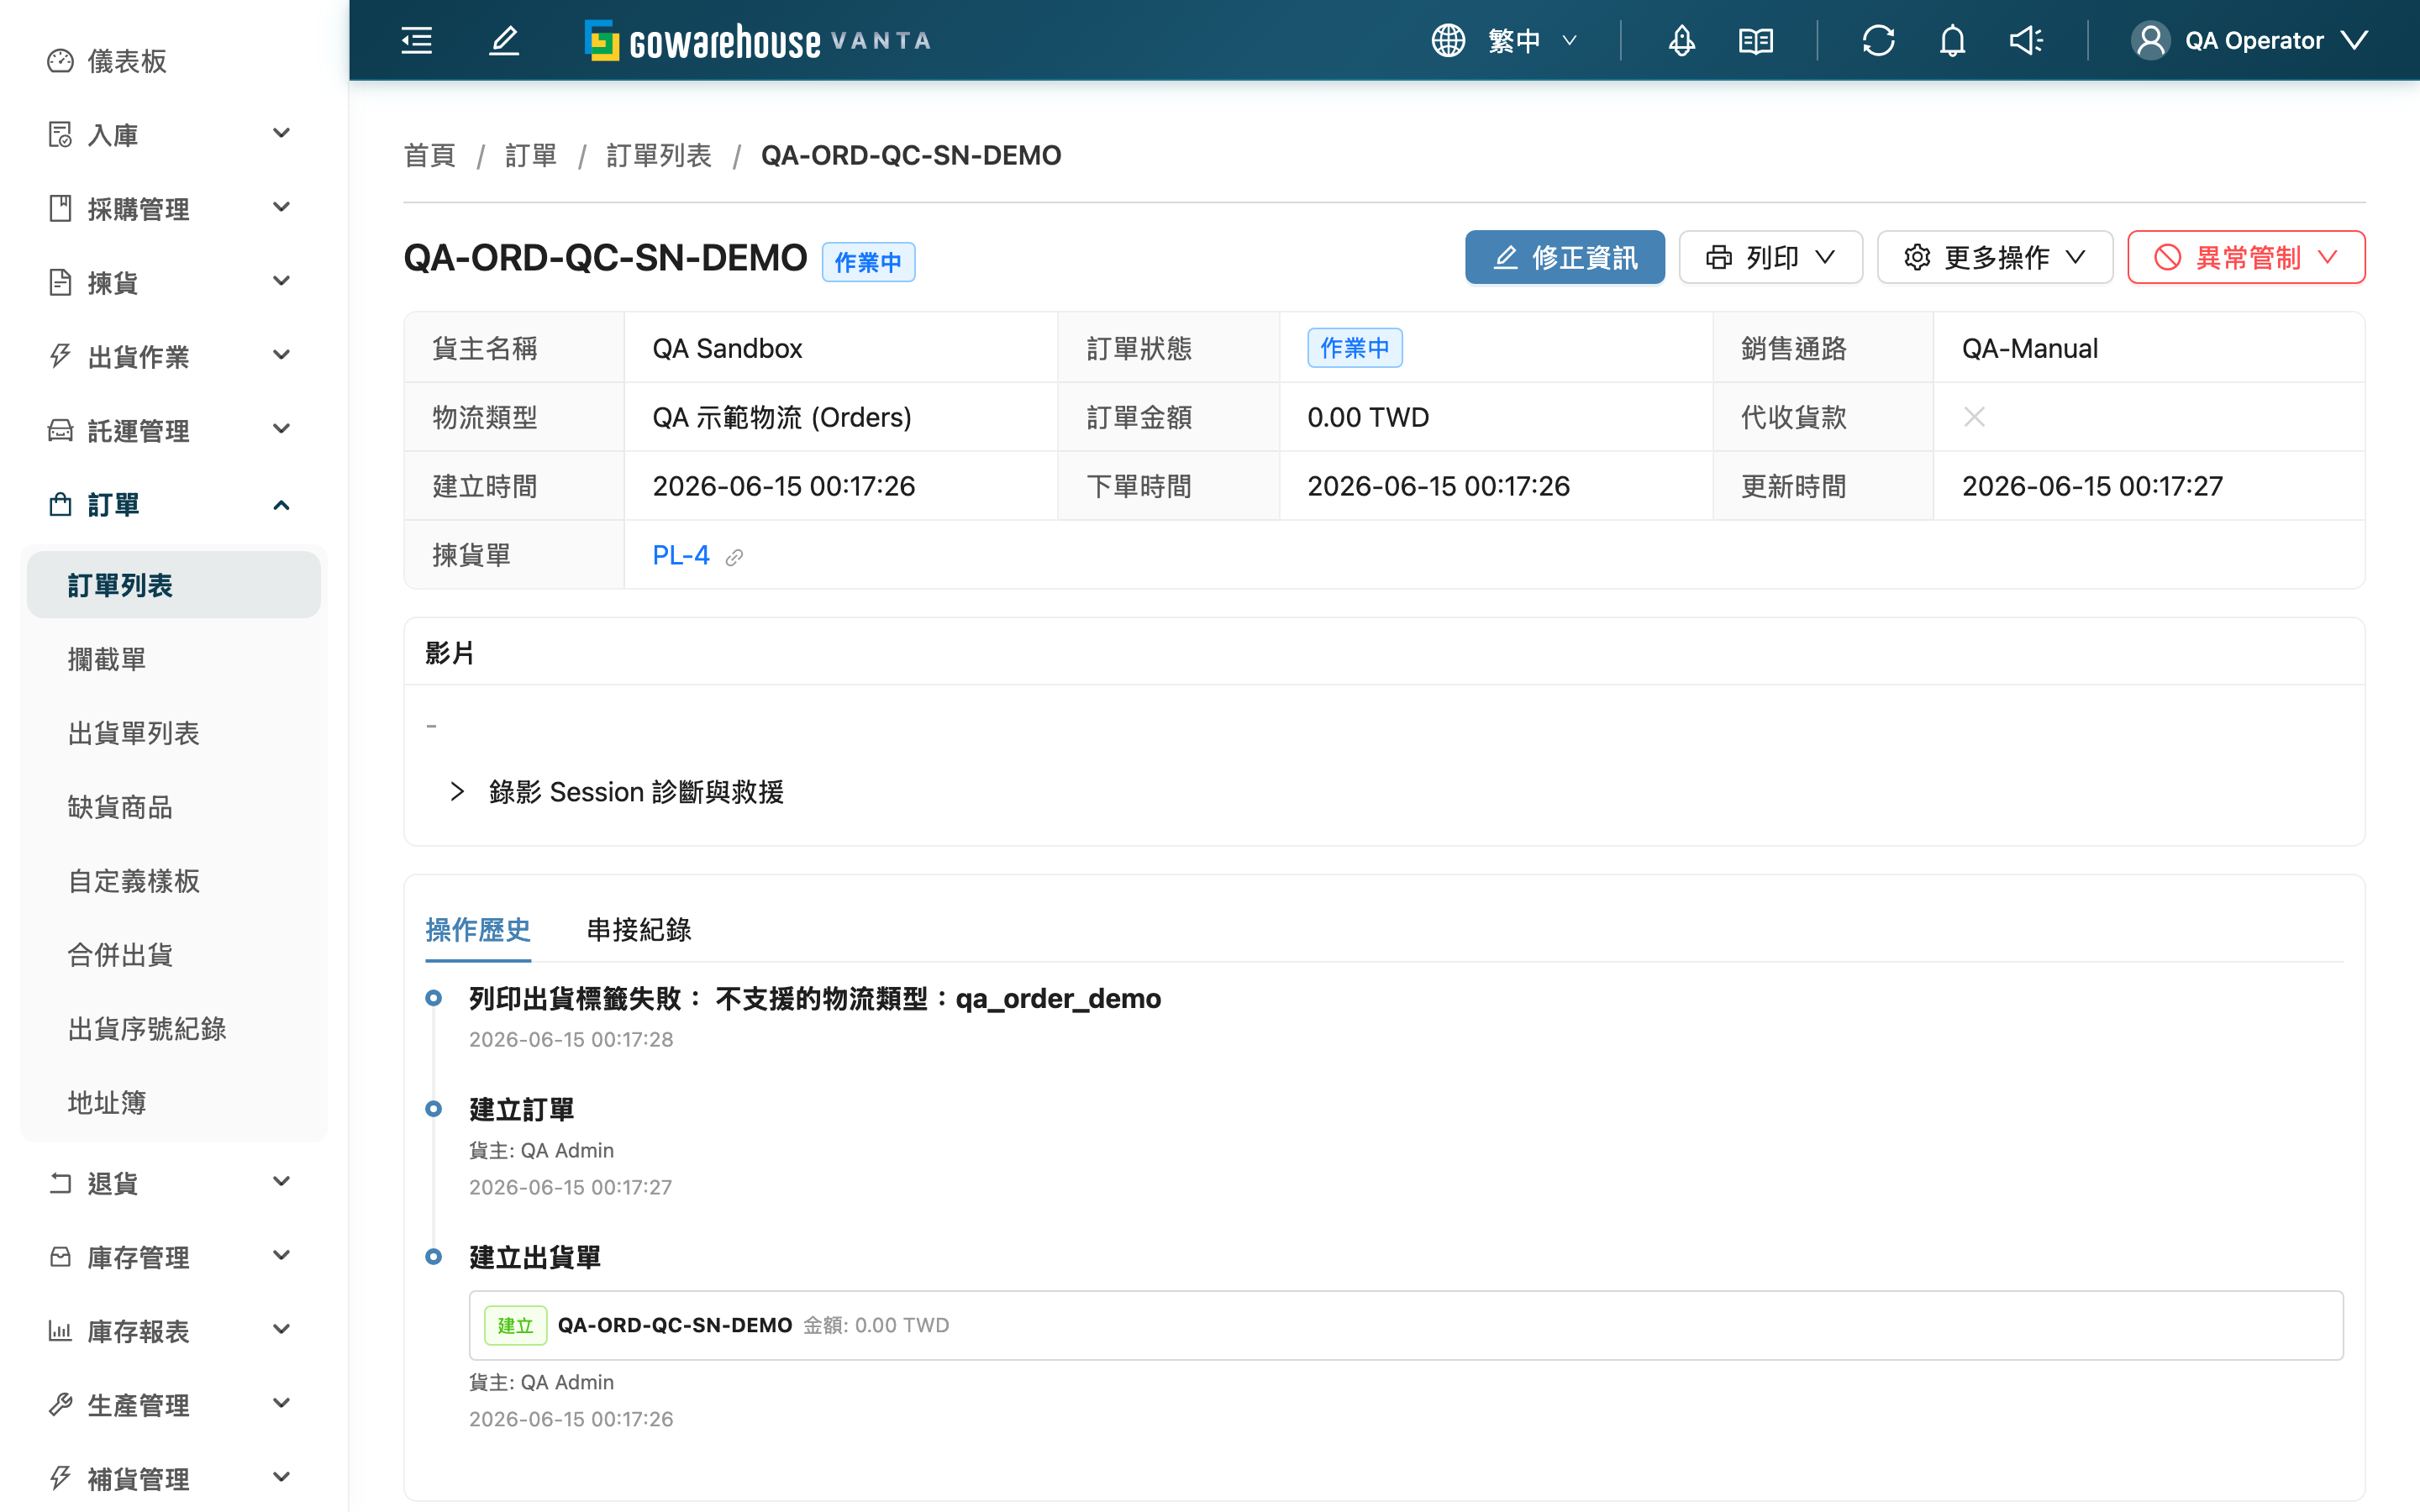Open the QA Operator user menu arrow
This screenshot has width=2420, height=1512.
pyautogui.click(x=2355, y=40)
